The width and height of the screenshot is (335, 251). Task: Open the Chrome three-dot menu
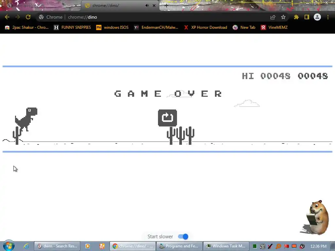328,17
